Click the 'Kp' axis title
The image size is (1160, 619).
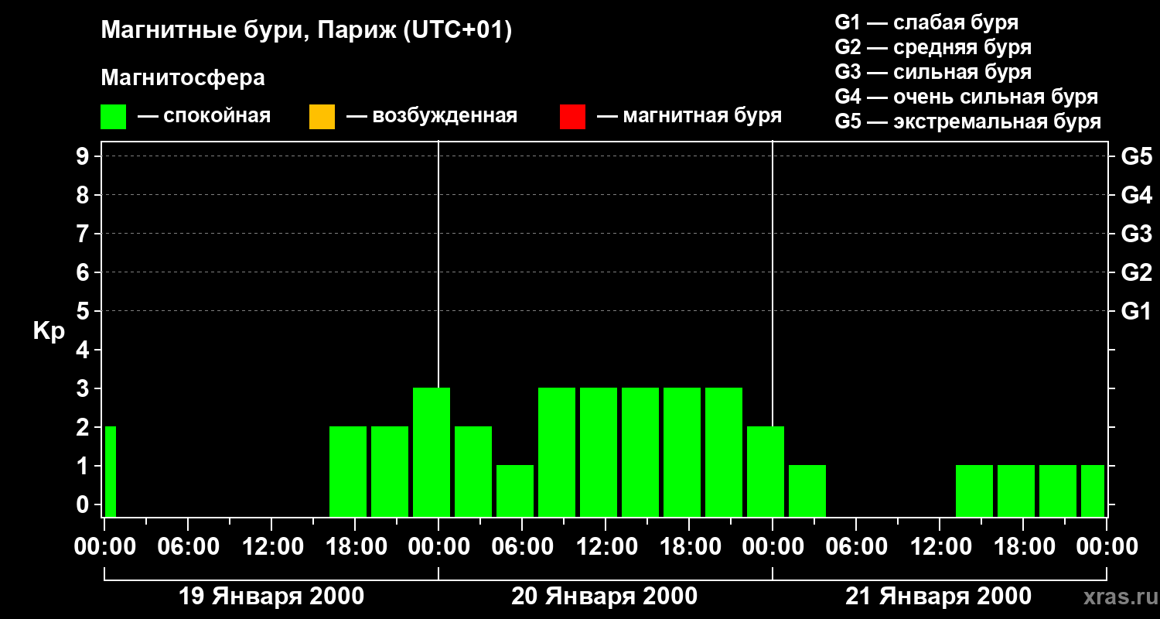(49, 331)
